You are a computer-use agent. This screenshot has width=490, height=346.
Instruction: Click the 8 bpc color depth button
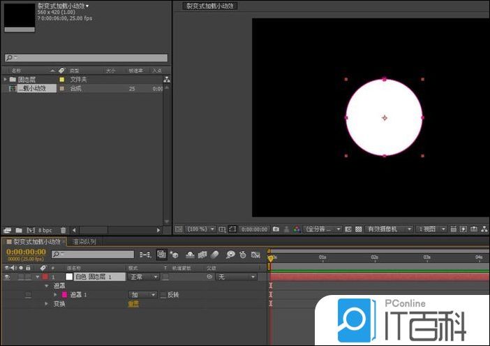click(x=45, y=230)
